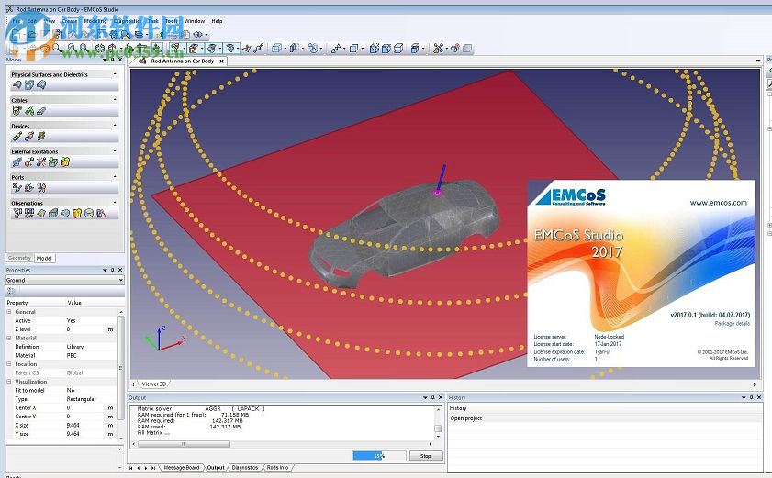Collapse the Material property group
Image resolution: width=772 pixels, height=478 pixels.
pos(9,338)
